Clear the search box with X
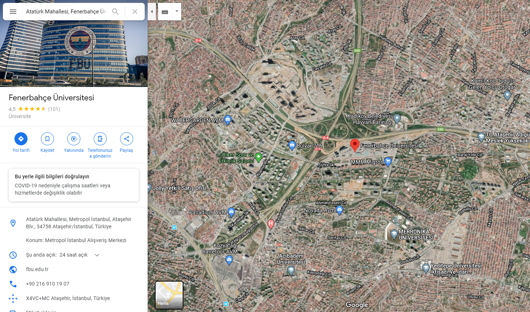 coord(135,12)
